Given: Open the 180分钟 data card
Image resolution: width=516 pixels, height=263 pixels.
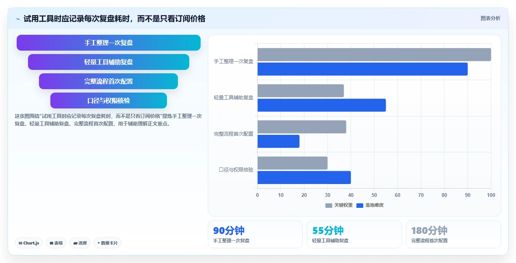Looking at the screenshot, I should pos(454,234).
